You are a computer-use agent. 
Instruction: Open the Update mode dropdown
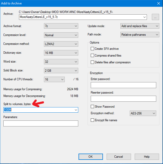tap(140, 26)
